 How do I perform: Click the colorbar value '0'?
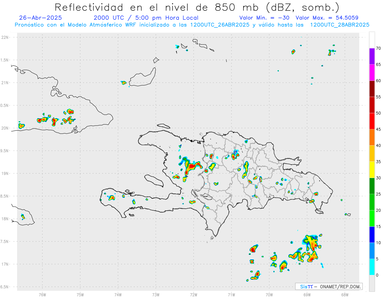tap(377, 275)
